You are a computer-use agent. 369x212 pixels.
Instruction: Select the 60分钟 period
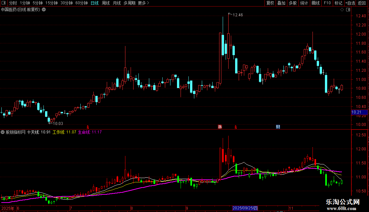coord(82,3)
